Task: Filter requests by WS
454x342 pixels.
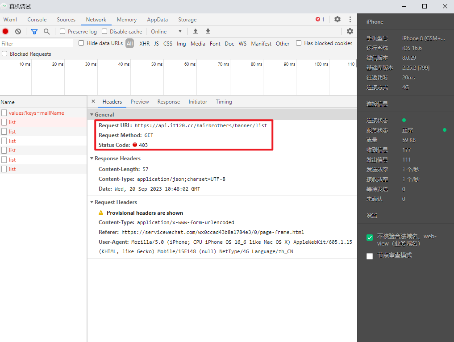Action: (242, 43)
